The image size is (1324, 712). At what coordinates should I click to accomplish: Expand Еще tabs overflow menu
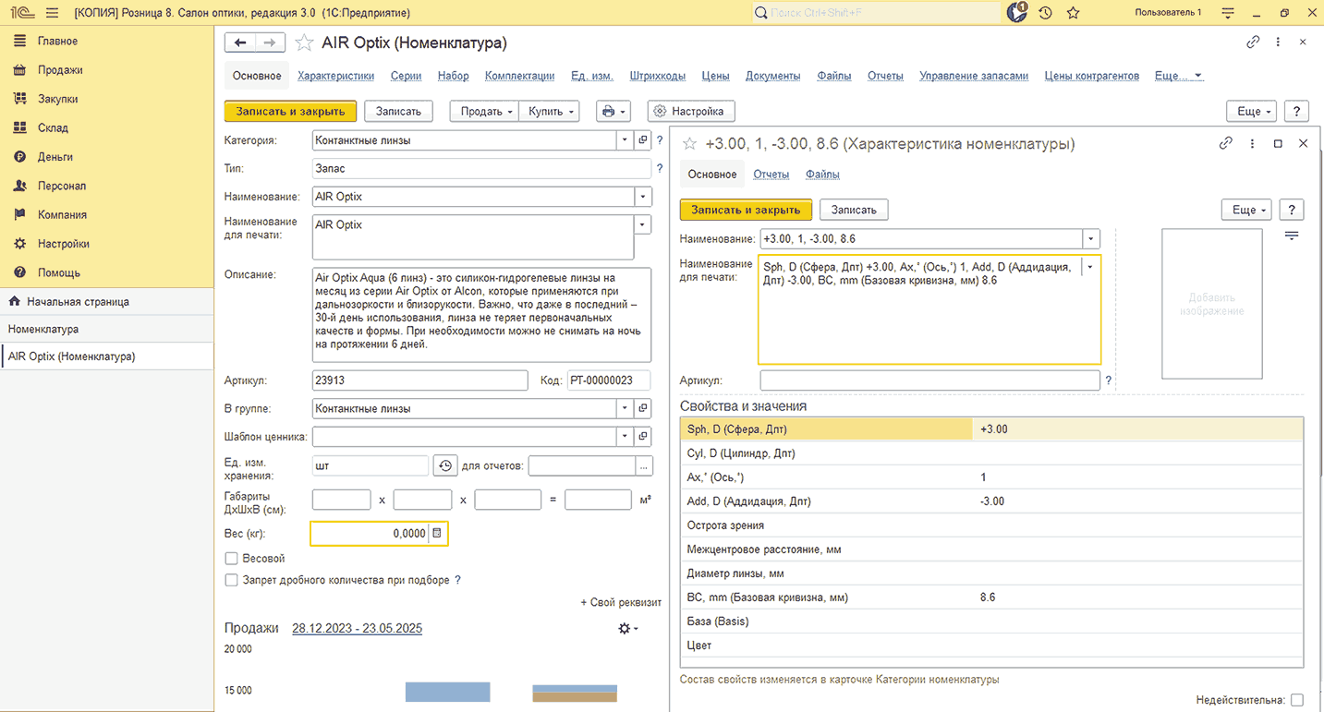coord(1179,76)
